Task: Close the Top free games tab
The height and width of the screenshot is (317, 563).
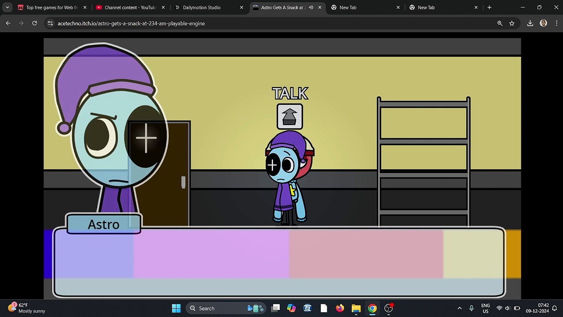Action: click(85, 7)
